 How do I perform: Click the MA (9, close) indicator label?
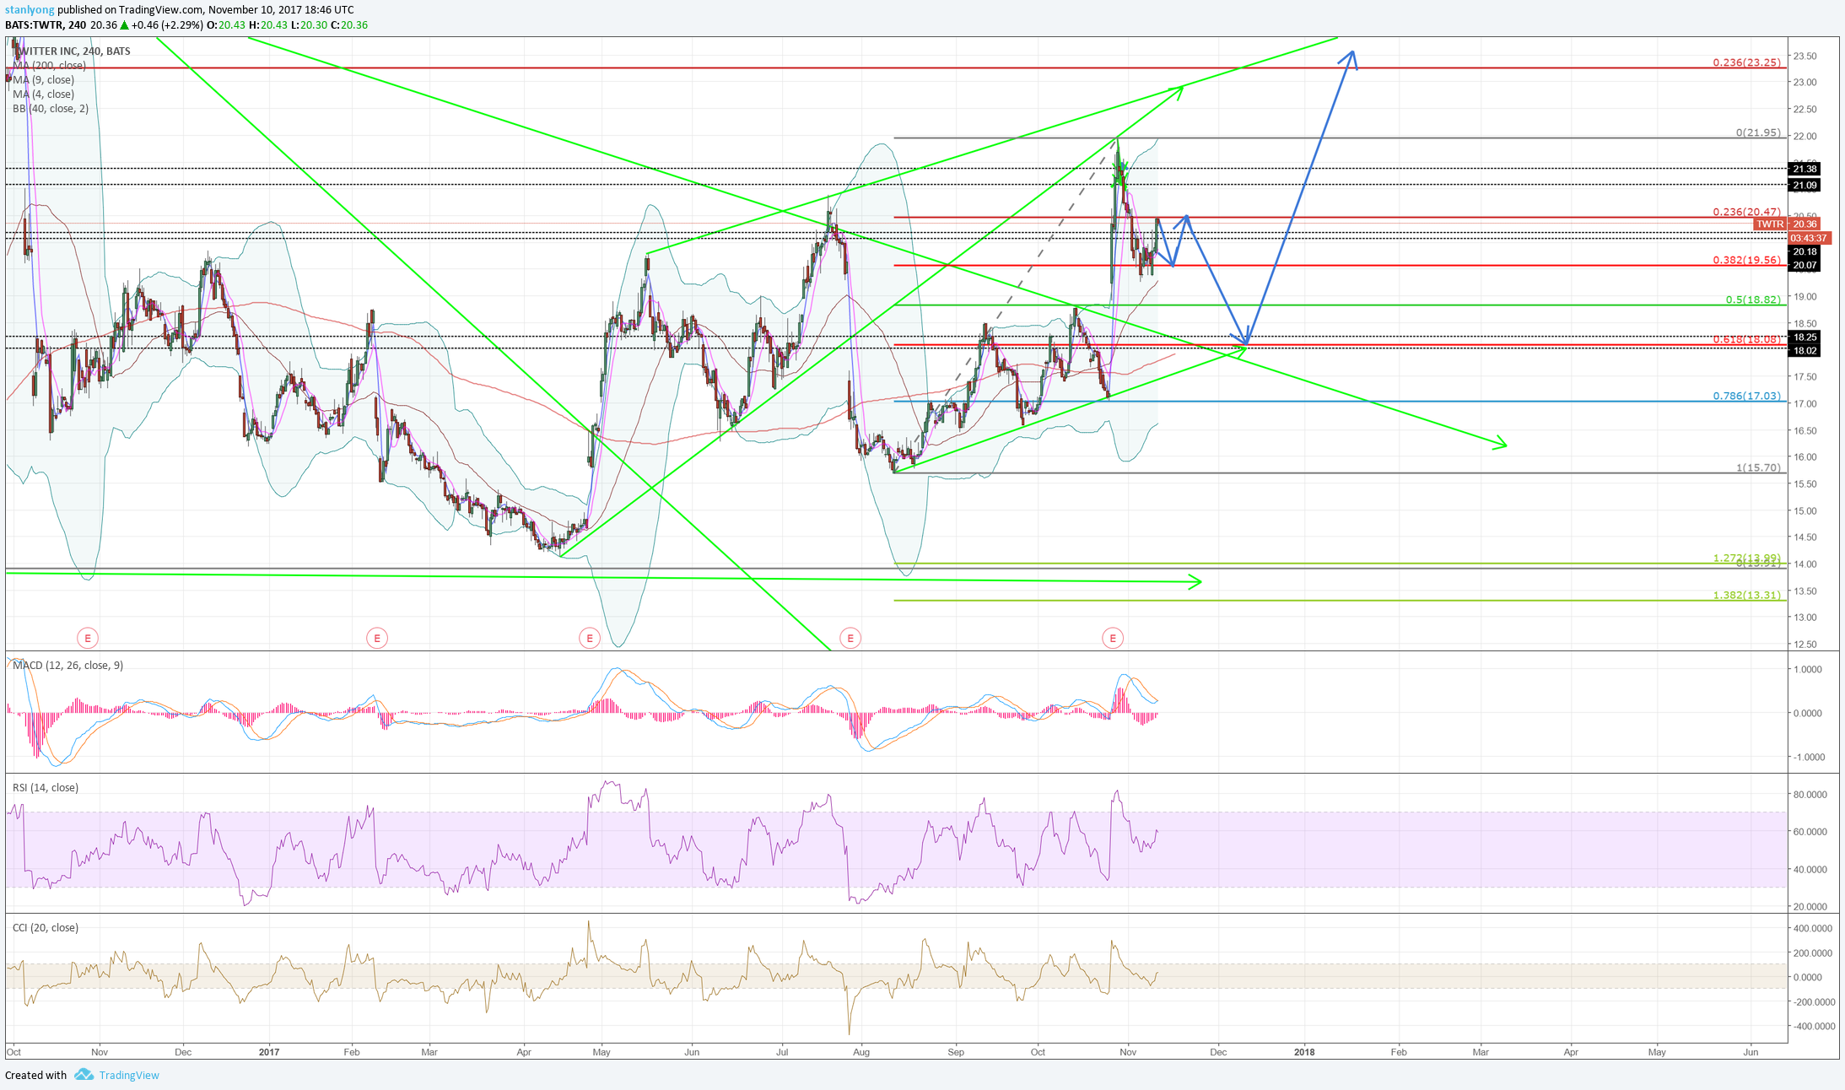(x=43, y=80)
